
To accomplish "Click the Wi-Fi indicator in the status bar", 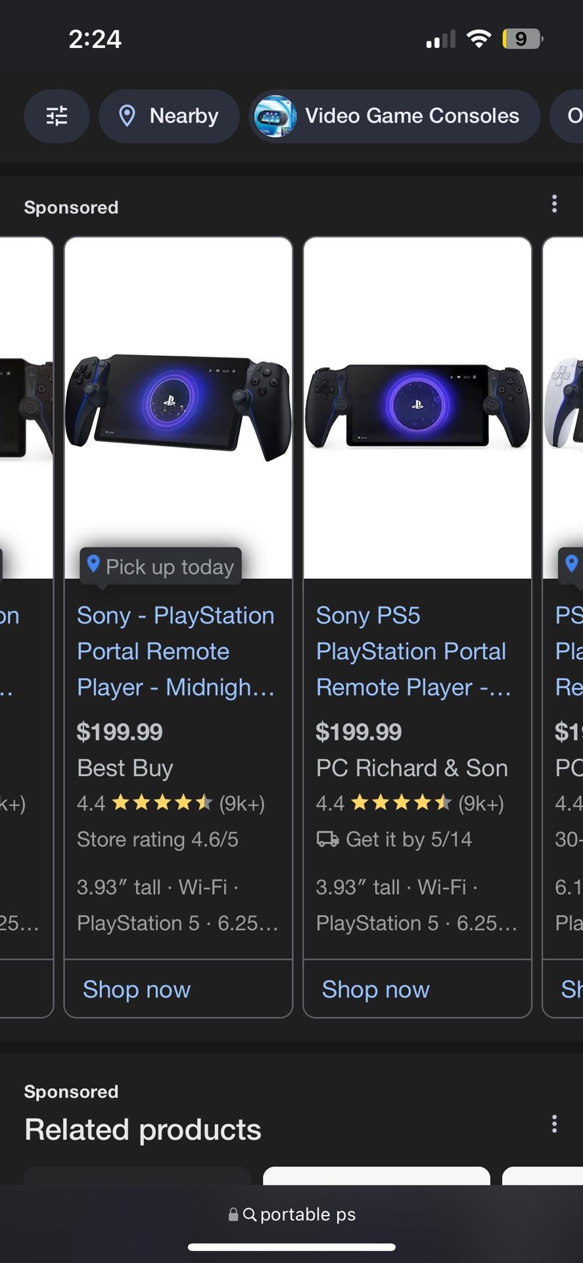I will (479, 39).
